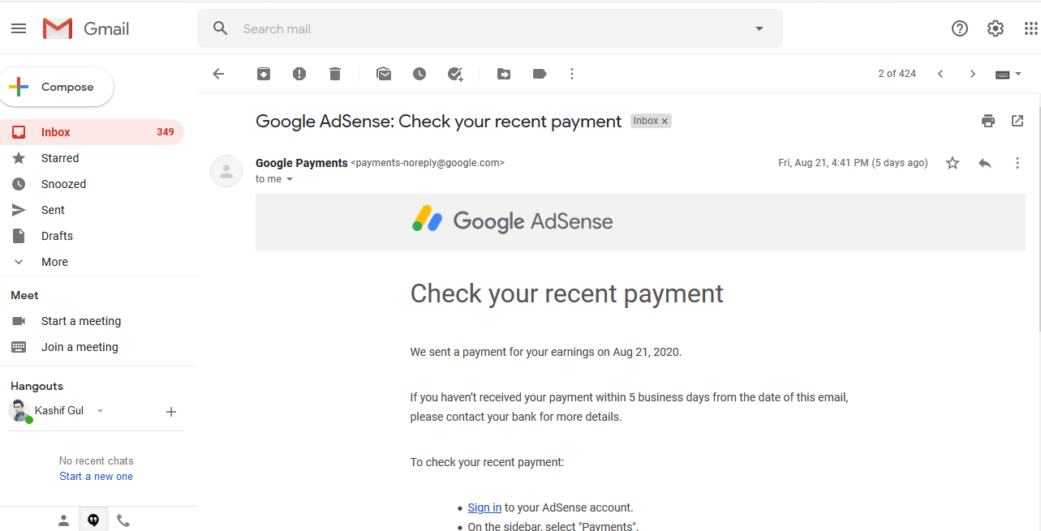Image resolution: width=1041 pixels, height=531 pixels.
Task: Star the Google Payments message
Action: 953,163
